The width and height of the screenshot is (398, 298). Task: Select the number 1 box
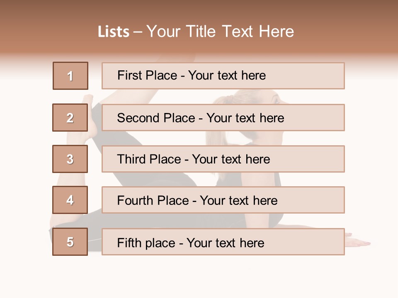coord(70,76)
